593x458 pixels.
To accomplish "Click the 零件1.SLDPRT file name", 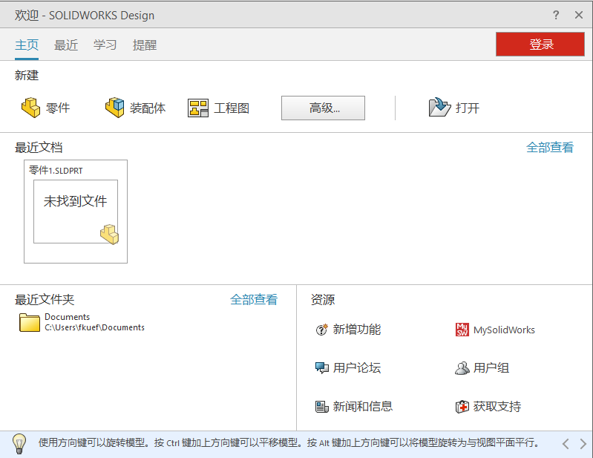I will coord(56,171).
